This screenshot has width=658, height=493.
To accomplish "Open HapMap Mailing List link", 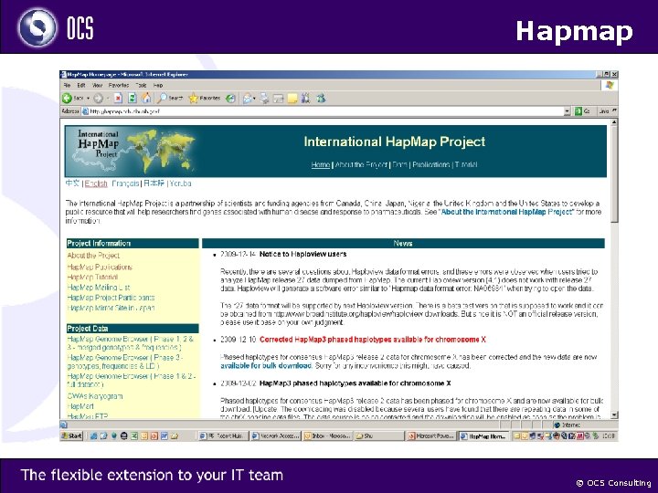I will click(x=98, y=288).
